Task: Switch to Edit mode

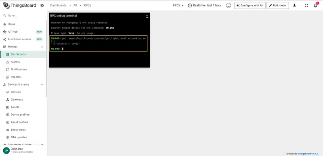Action: tap(277, 6)
